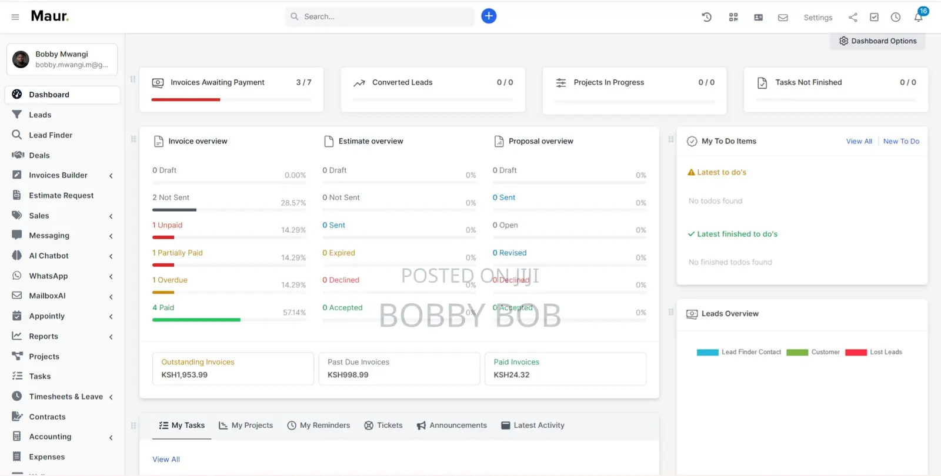Click New To Do link
941x476 pixels.
coord(901,141)
